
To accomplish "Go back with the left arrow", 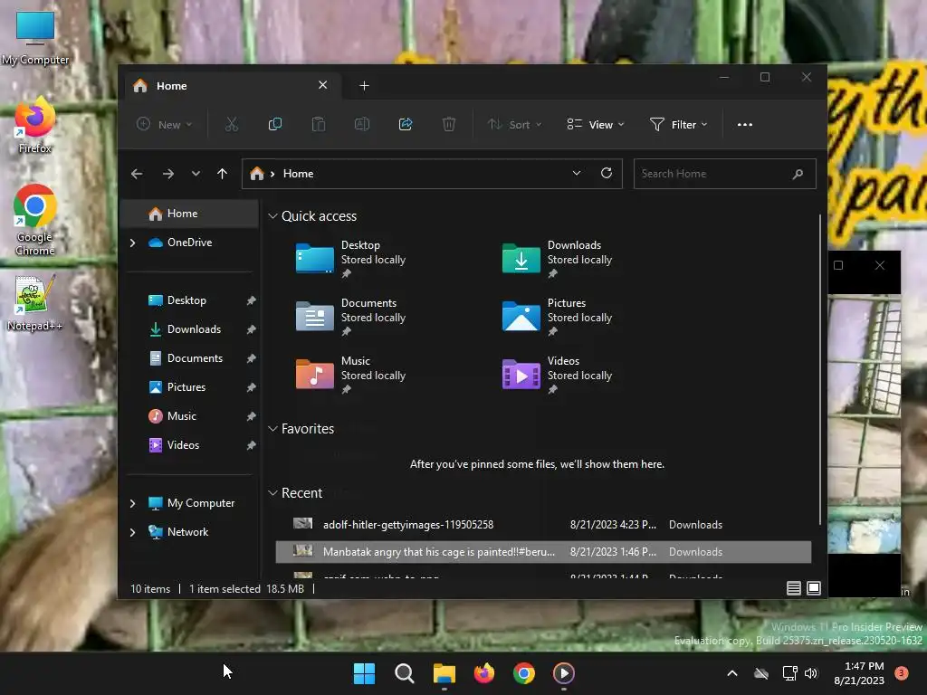I will (137, 174).
